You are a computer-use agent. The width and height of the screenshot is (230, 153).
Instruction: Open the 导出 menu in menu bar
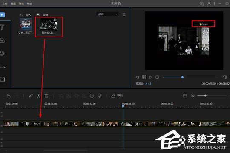[x=21, y=3]
